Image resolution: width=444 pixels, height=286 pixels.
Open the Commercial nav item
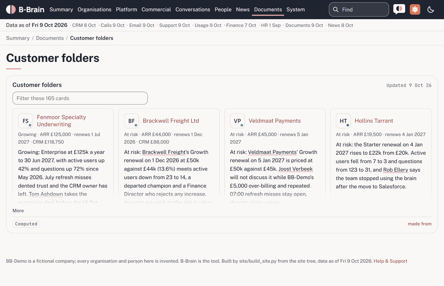click(156, 9)
